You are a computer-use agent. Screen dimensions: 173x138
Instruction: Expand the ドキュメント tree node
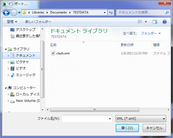pyautogui.click(x=8, y=56)
